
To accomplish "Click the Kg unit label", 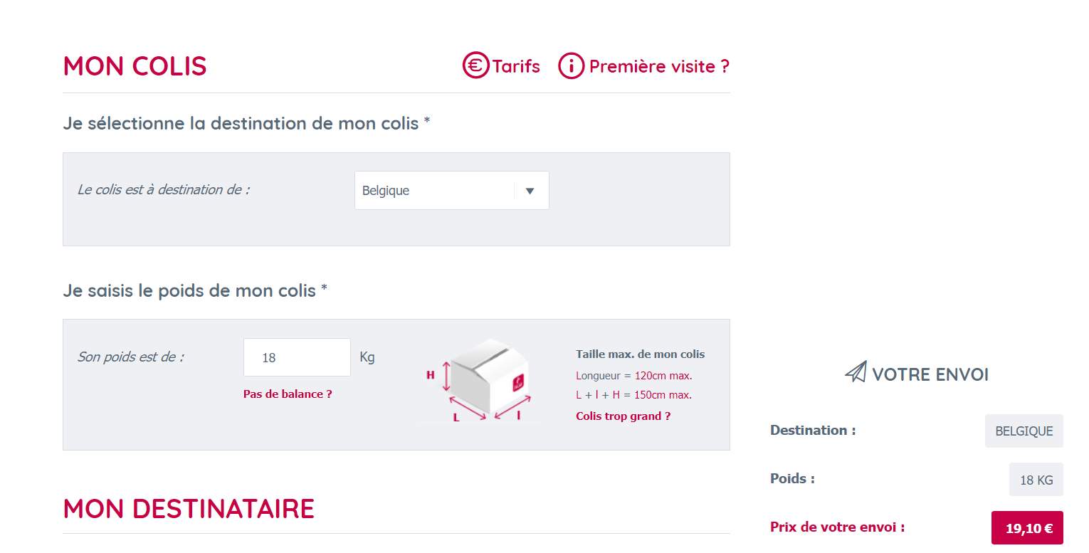I will point(367,357).
